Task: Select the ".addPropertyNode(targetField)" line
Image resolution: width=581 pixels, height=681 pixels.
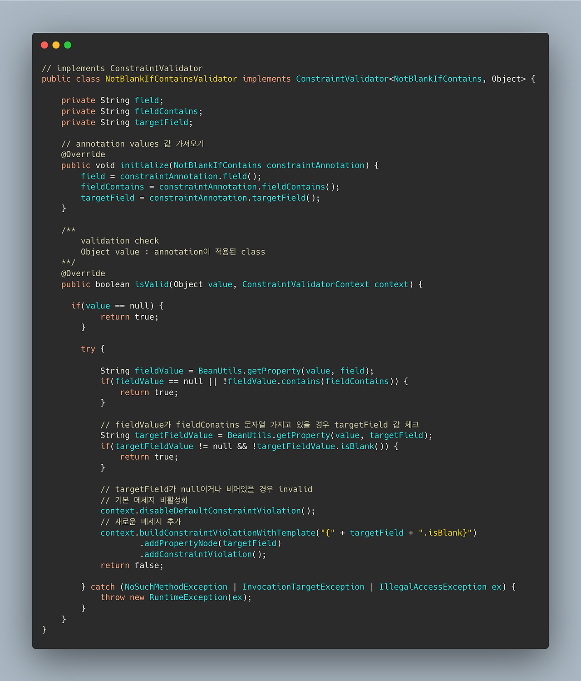Action: 211,543
